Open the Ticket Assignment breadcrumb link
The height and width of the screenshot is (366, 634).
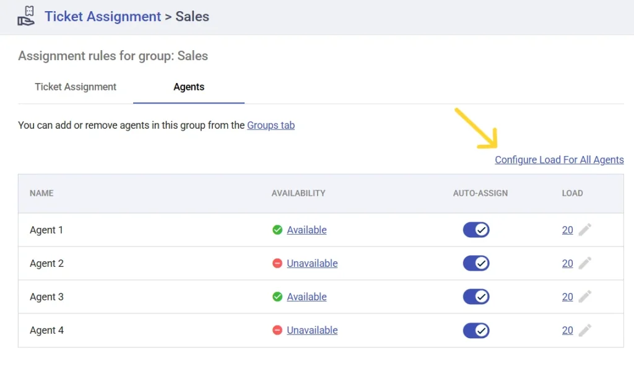[x=103, y=17]
